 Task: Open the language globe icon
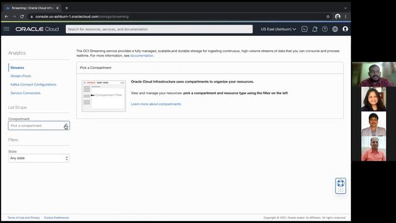tap(335, 29)
